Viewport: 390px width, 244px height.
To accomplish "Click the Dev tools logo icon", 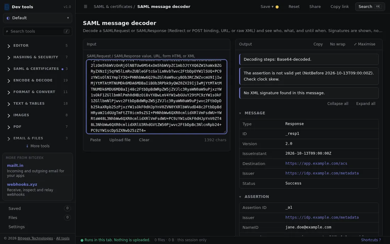I will pos(7,7).
